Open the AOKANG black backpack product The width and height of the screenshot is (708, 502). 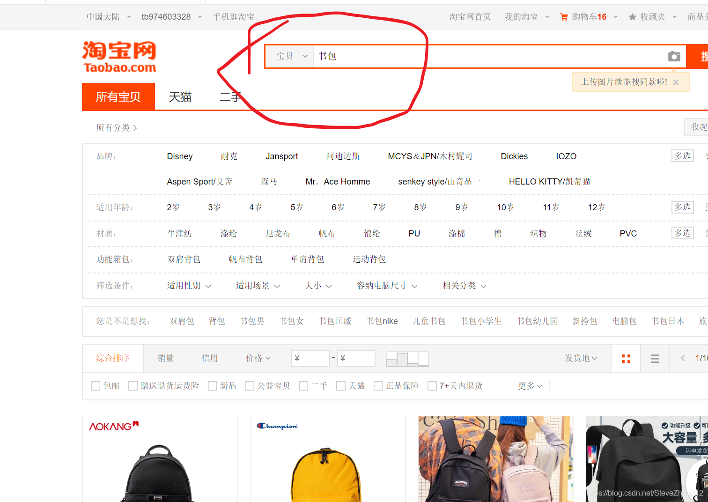pyautogui.click(x=160, y=459)
